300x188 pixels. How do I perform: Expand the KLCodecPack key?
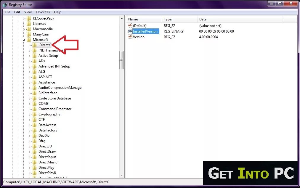(24, 19)
